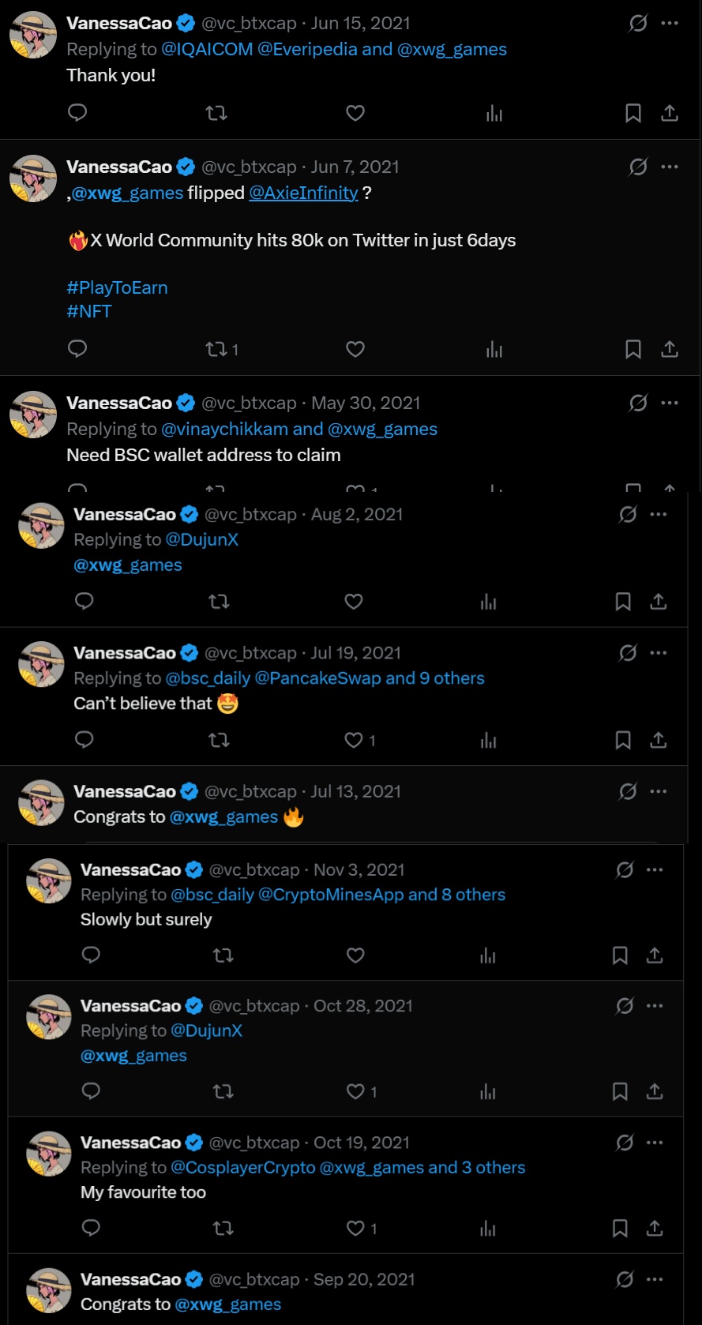Repost the Jun 7 X World Community tweet
The width and height of the screenshot is (702, 1325).
pos(216,349)
